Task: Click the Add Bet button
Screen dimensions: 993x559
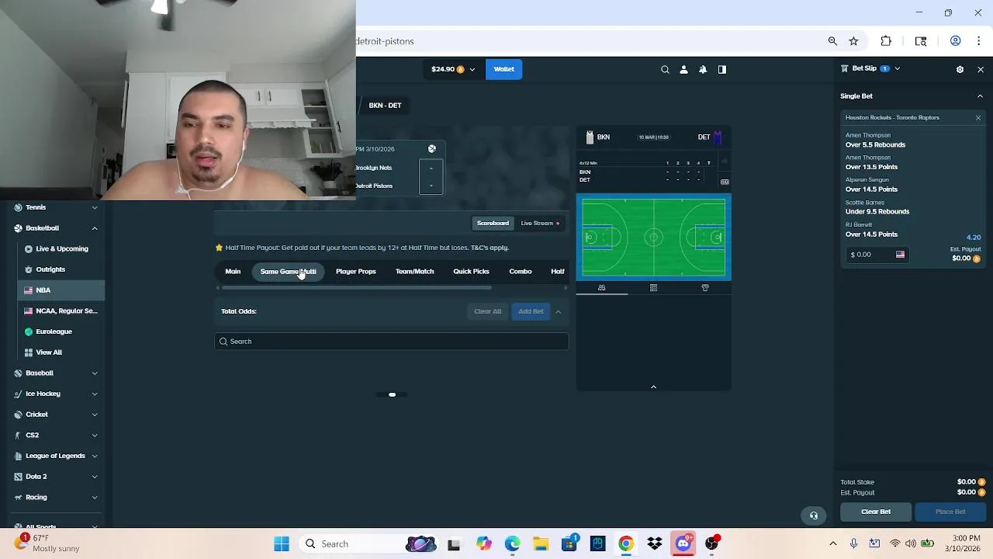Action: pos(531,312)
